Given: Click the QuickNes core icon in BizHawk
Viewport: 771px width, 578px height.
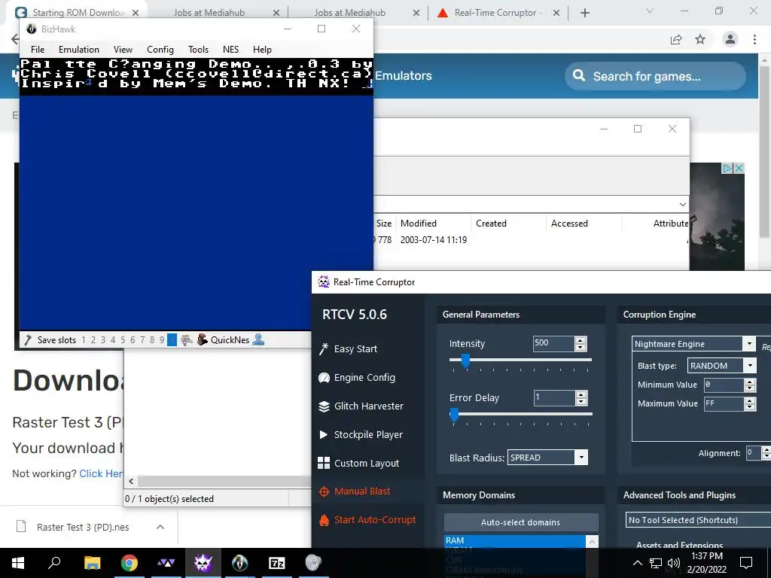Looking at the screenshot, I should 202,339.
